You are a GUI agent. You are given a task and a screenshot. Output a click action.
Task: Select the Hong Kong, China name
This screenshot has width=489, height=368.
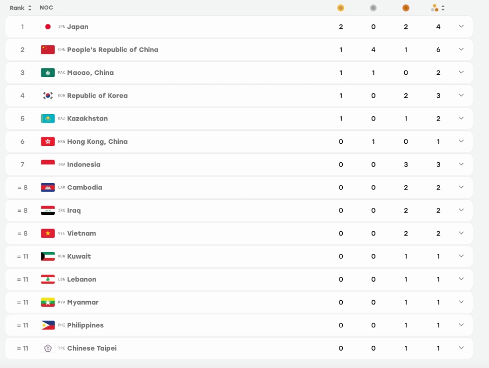(x=97, y=142)
